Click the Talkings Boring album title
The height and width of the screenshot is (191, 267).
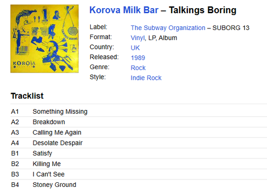[x=203, y=10]
